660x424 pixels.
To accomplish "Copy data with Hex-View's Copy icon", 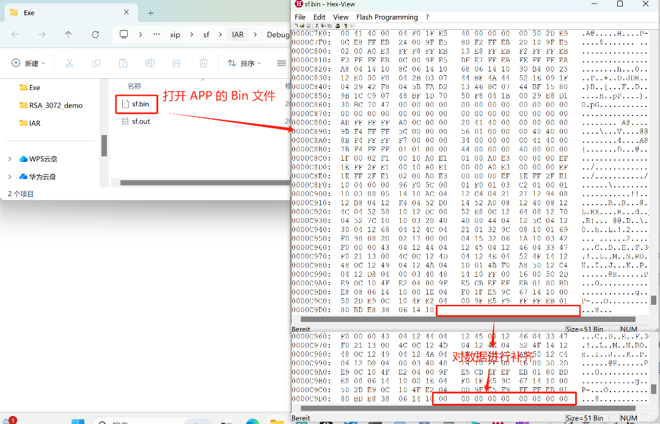I will (x=323, y=26).
